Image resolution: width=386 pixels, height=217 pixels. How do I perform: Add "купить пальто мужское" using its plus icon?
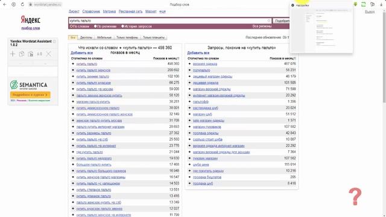coord(73,83)
